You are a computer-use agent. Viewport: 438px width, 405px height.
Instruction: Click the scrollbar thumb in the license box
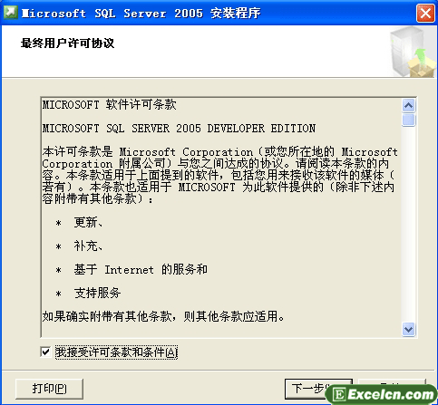pyautogui.click(x=409, y=120)
